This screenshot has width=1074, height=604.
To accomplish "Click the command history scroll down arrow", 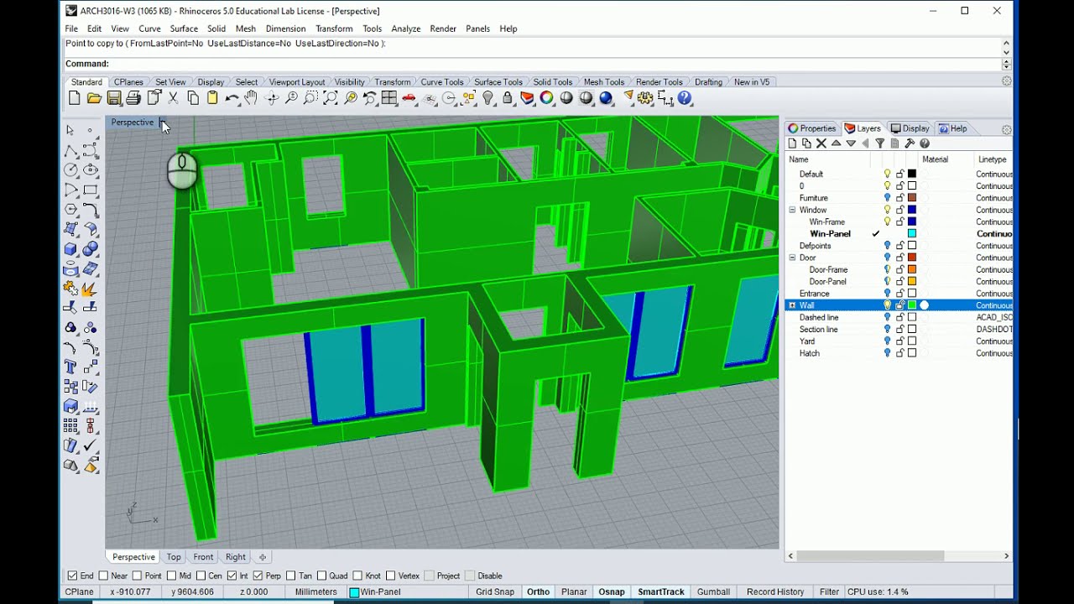I will [1006, 52].
